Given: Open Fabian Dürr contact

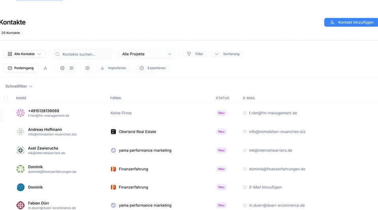Looking at the screenshot, I should [39, 203].
